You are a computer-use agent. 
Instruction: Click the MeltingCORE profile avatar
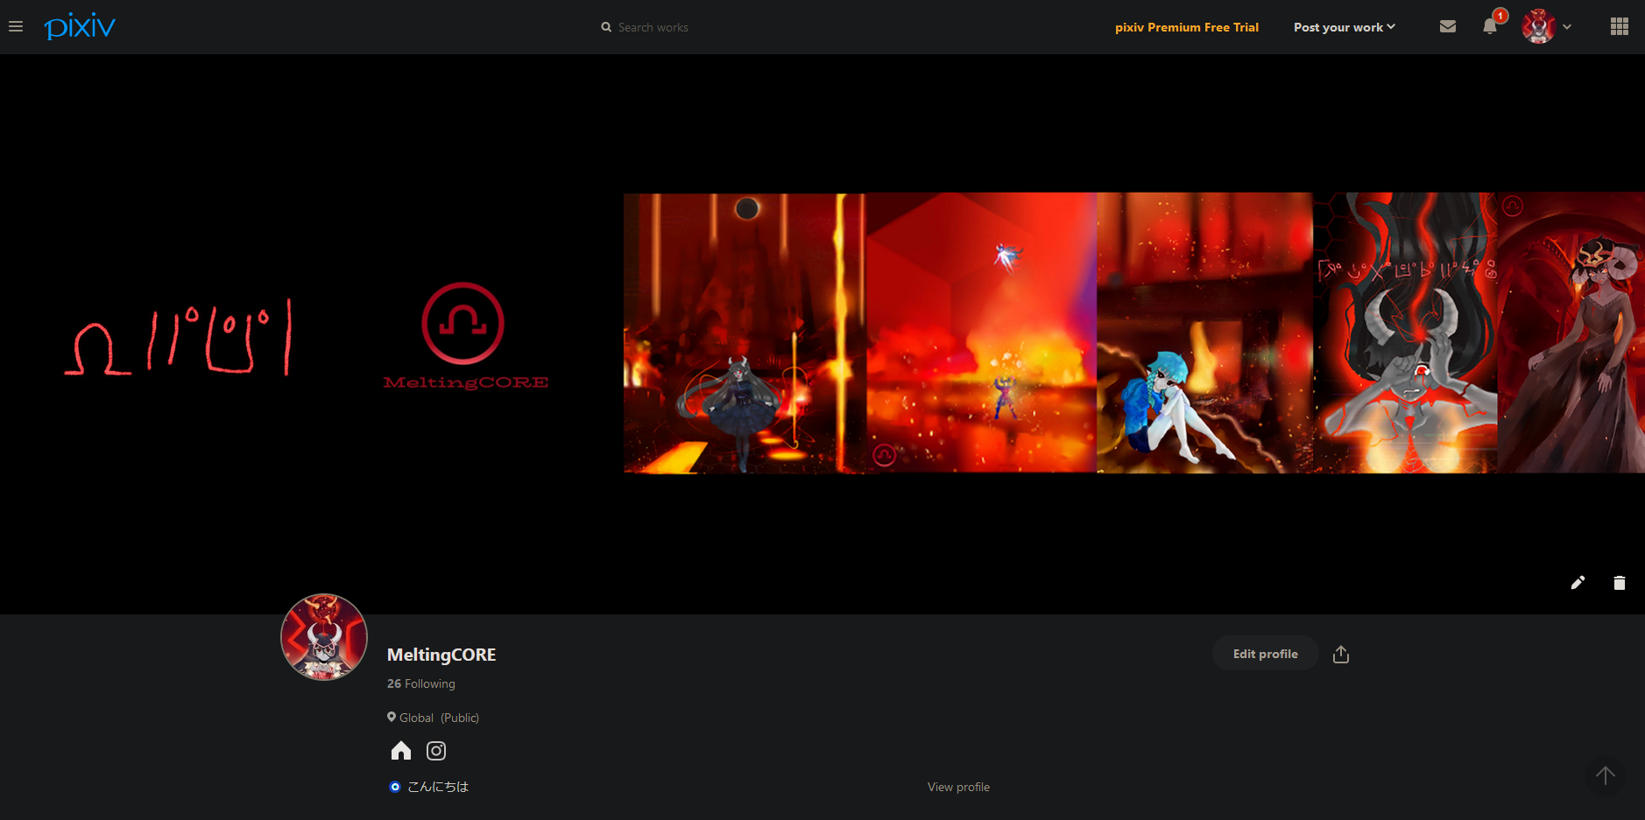tap(324, 637)
